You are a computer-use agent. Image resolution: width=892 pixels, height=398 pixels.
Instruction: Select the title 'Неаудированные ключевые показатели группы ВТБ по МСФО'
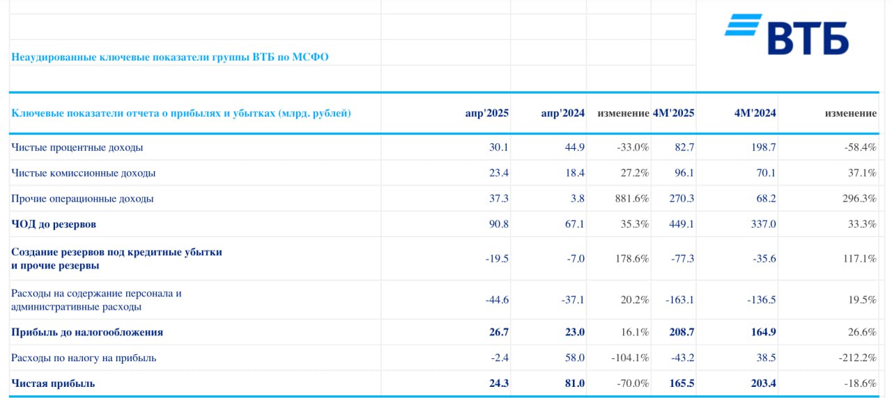(x=170, y=57)
